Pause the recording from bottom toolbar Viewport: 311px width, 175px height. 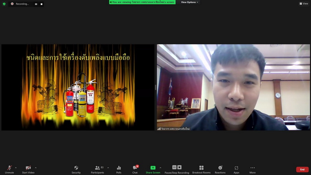coord(175,167)
